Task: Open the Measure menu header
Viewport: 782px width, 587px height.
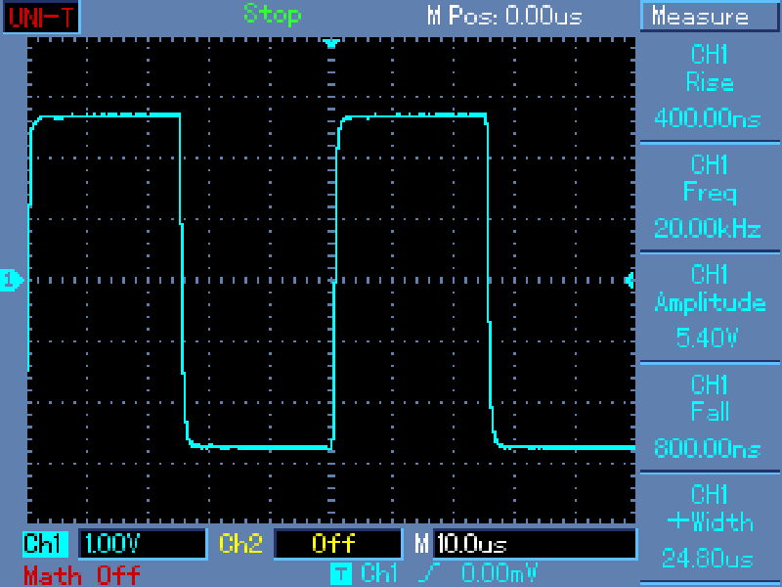Action: point(710,17)
